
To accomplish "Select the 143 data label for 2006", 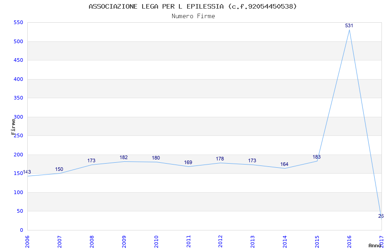I will coord(27,172).
